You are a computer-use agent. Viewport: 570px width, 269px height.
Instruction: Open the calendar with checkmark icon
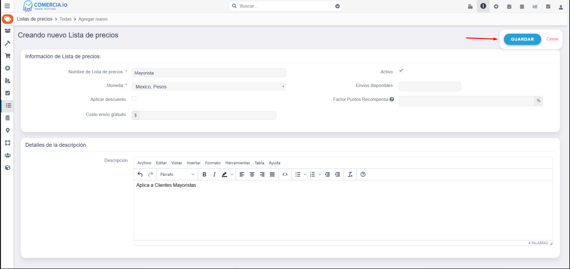tap(509, 7)
